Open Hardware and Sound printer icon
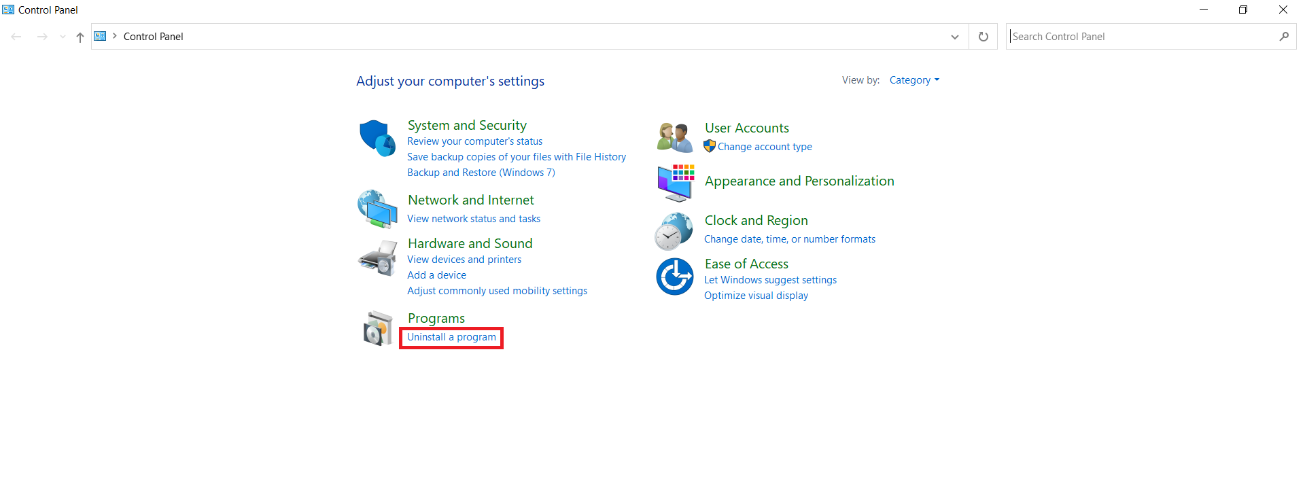 [377, 258]
